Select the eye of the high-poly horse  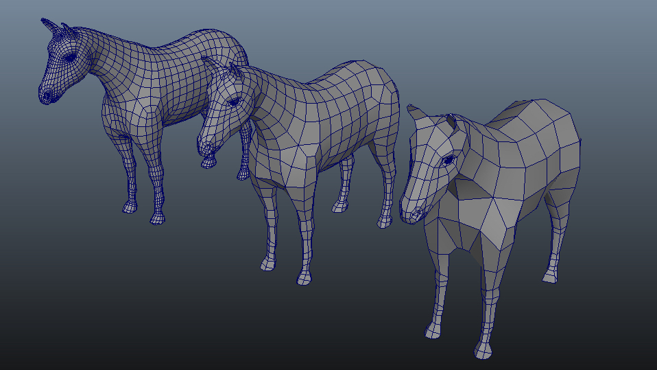pyautogui.click(x=70, y=58)
